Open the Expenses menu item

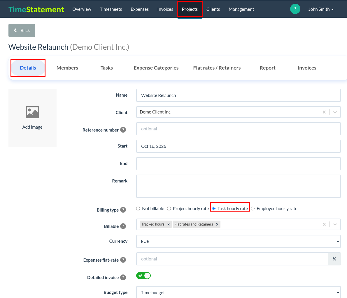click(140, 9)
